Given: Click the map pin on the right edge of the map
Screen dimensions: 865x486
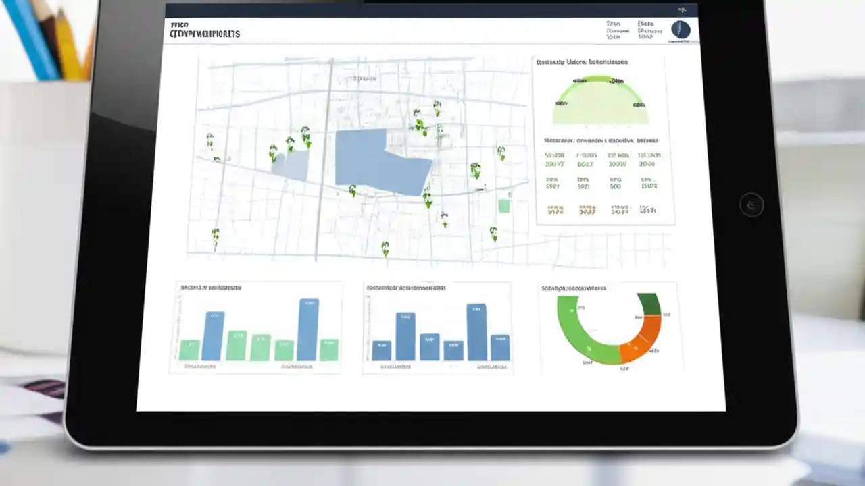Looking at the screenshot, I should [x=500, y=152].
